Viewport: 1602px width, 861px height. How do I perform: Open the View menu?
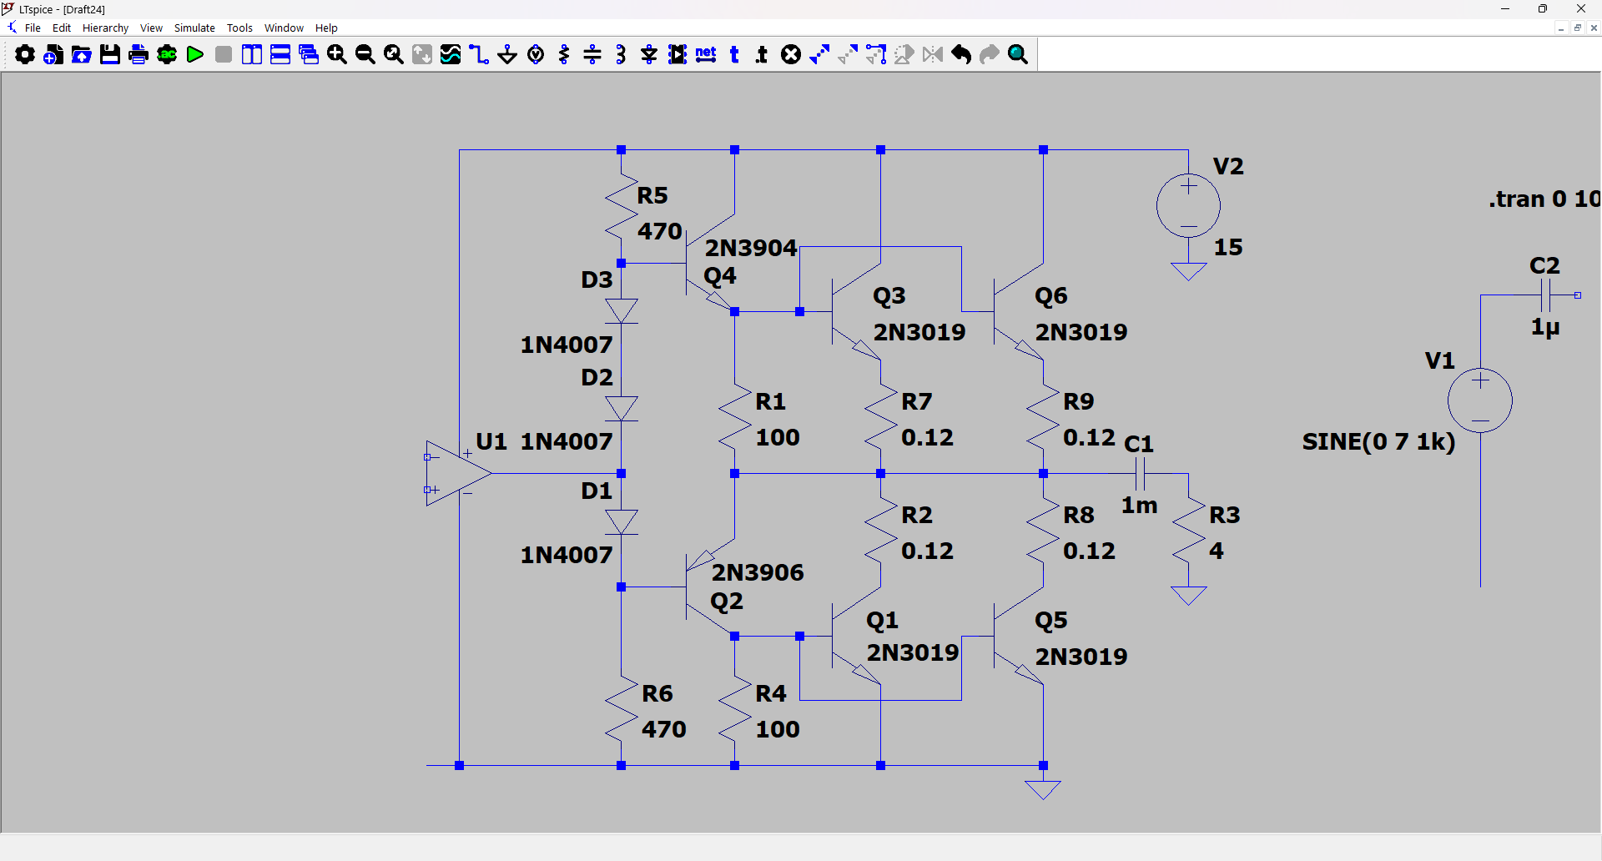coord(151,28)
